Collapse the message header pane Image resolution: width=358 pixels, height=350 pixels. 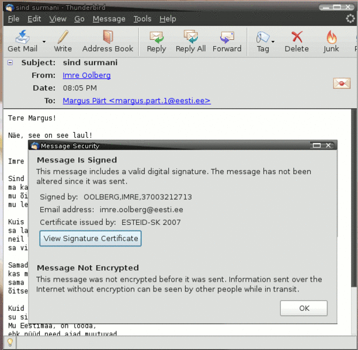pos(11,63)
